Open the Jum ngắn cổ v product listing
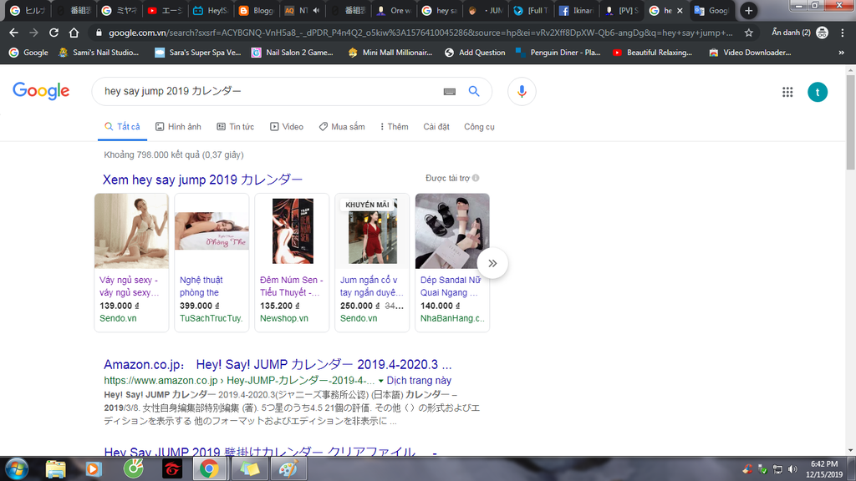The width and height of the screenshot is (856, 481). coord(372,262)
